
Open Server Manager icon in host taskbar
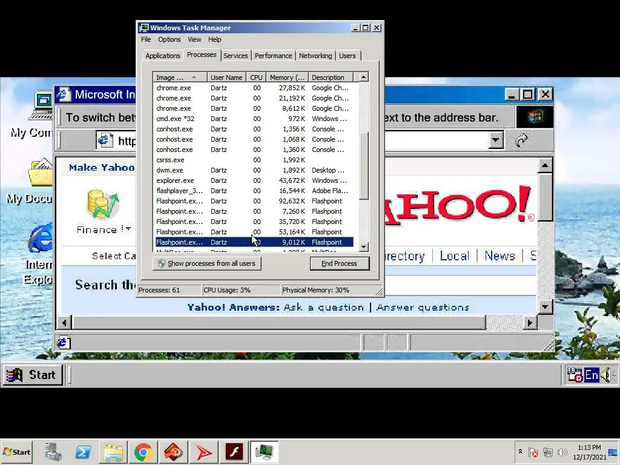(x=53, y=452)
